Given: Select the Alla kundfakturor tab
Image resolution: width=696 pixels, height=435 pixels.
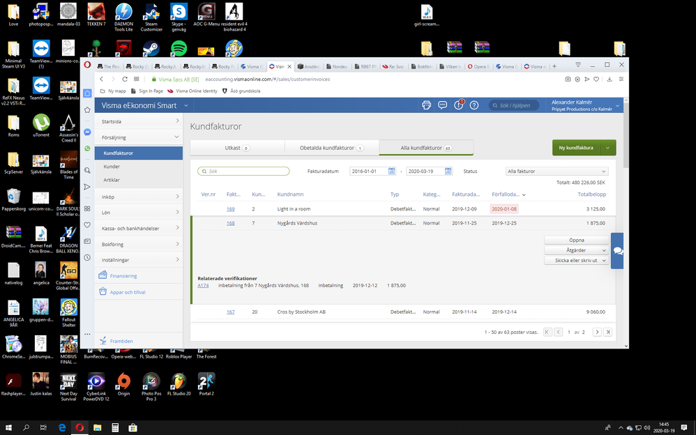Looking at the screenshot, I should coord(426,148).
